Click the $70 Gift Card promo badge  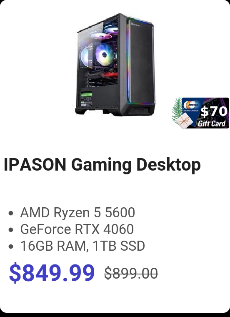click(200, 113)
